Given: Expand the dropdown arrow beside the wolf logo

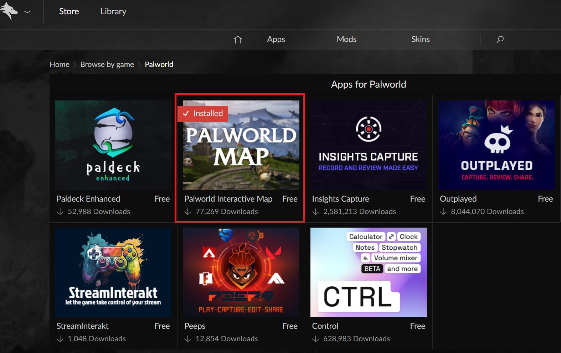Looking at the screenshot, I should [27, 12].
